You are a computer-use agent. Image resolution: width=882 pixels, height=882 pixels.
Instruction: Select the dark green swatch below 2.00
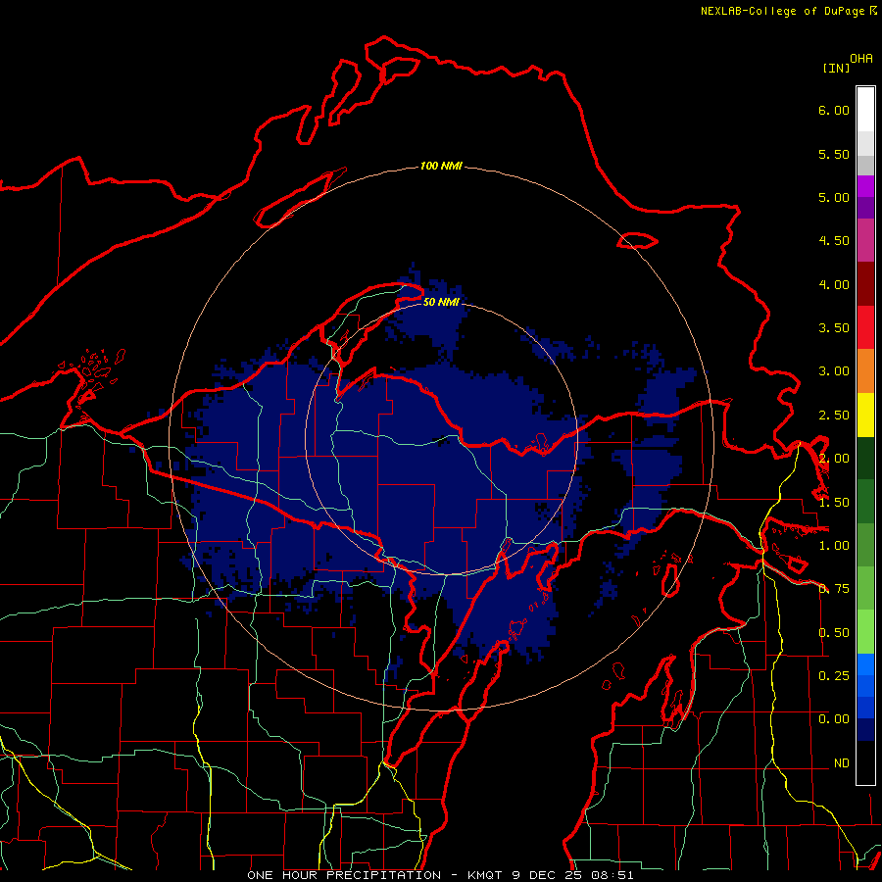tap(865, 458)
